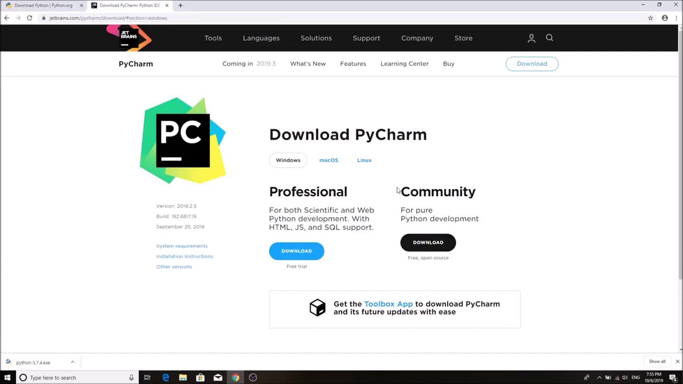Viewport: 683px width, 384px height.
Task: Click the Toolbox App cube icon
Action: pos(317,308)
